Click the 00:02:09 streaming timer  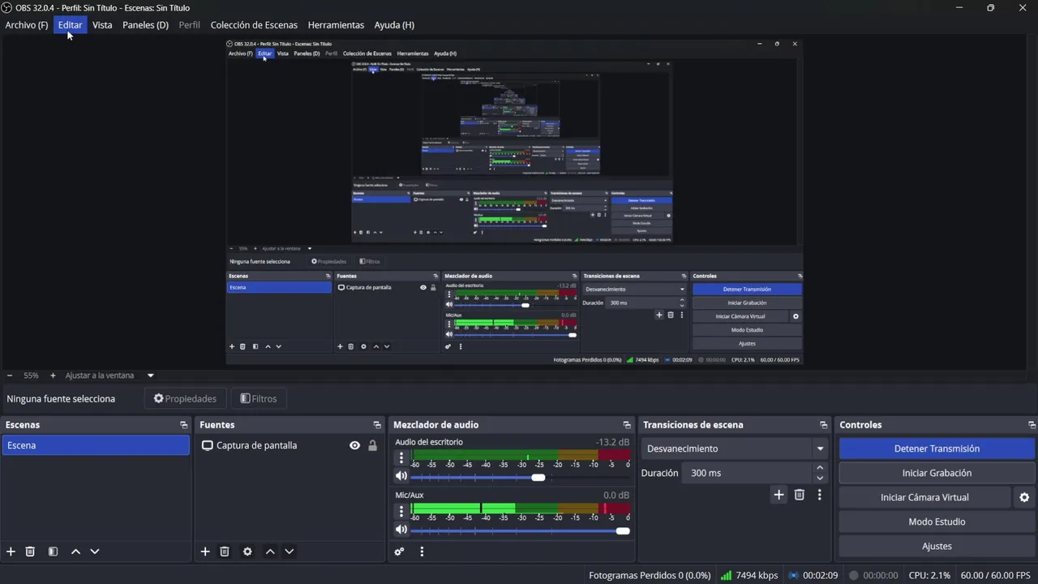813,575
